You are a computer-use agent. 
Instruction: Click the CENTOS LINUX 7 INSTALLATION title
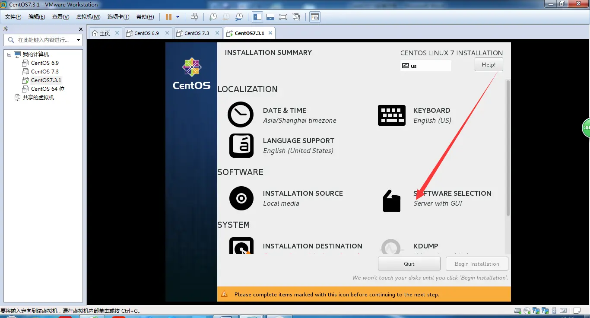point(451,53)
